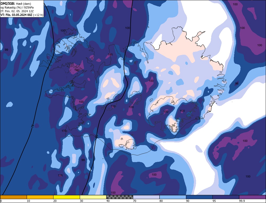Click the bright yellow 20–30 legend swatch
266x203 pixels.
pyautogui.click(x=66, y=197)
